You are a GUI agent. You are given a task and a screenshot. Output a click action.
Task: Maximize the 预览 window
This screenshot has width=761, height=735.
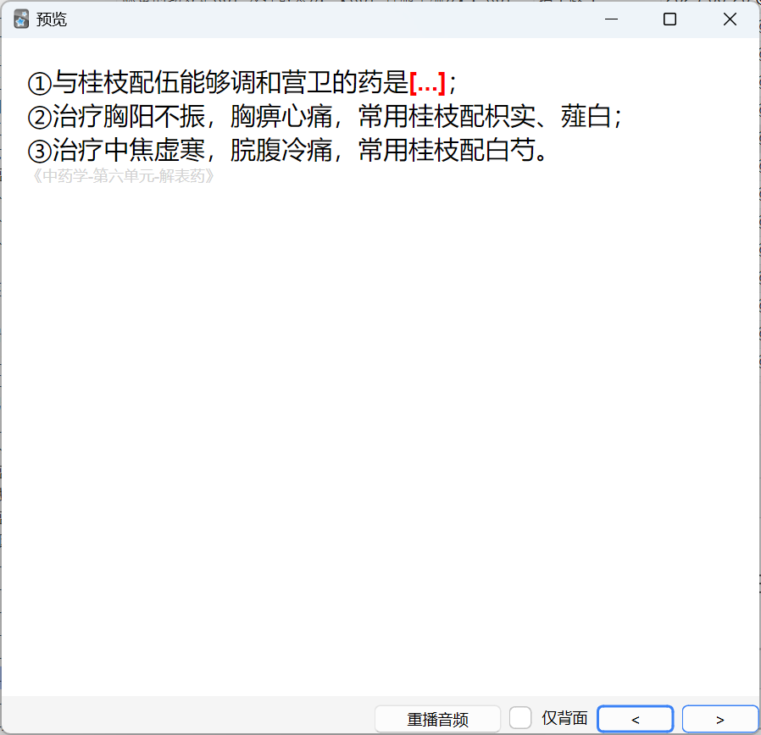[x=669, y=19]
